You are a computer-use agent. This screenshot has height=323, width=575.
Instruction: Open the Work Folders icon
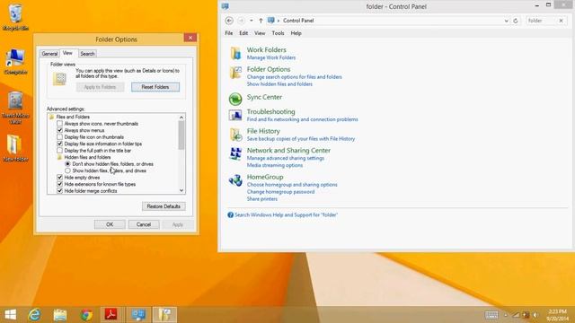point(235,54)
